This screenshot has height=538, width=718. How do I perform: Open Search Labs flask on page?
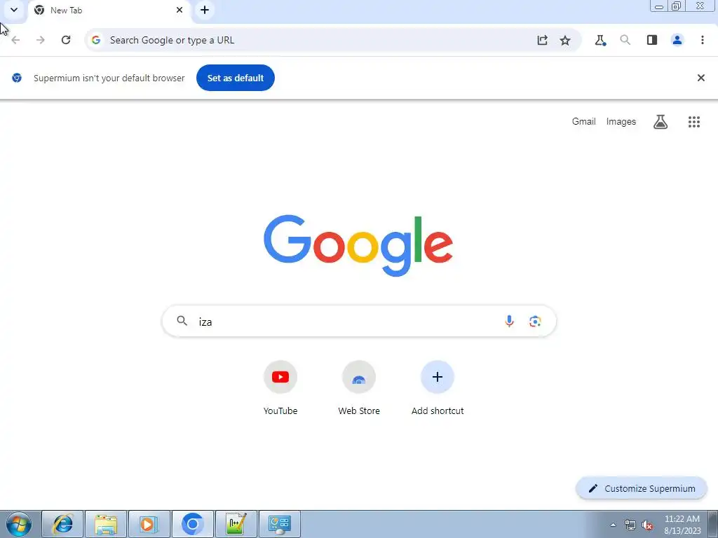click(x=661, y=122)
